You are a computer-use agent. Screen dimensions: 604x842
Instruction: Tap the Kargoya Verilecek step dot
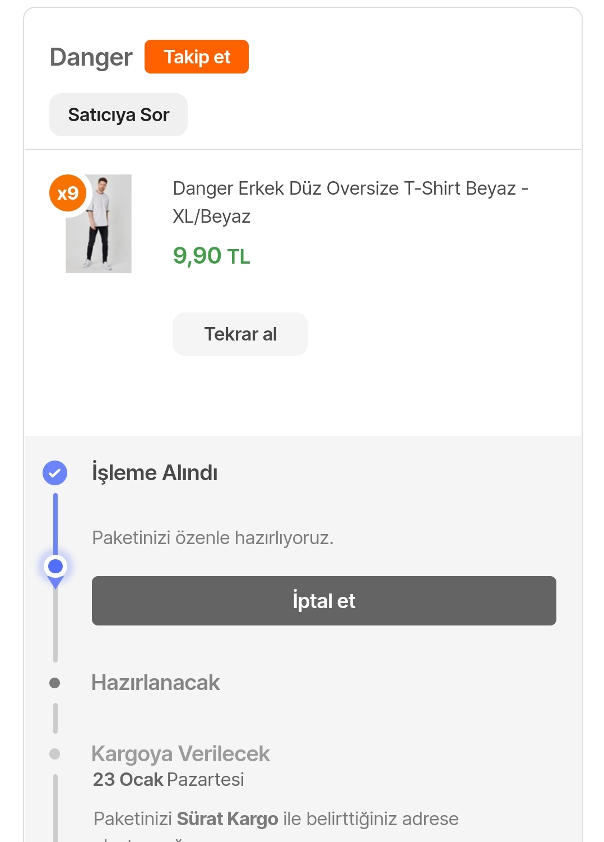(x=55, y=753)
